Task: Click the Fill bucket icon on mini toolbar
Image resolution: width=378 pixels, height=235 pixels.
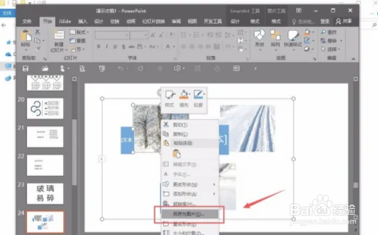Action: [184, 95]
